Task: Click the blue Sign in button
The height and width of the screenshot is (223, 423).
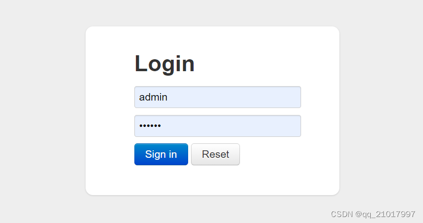Action: point(161,154)
